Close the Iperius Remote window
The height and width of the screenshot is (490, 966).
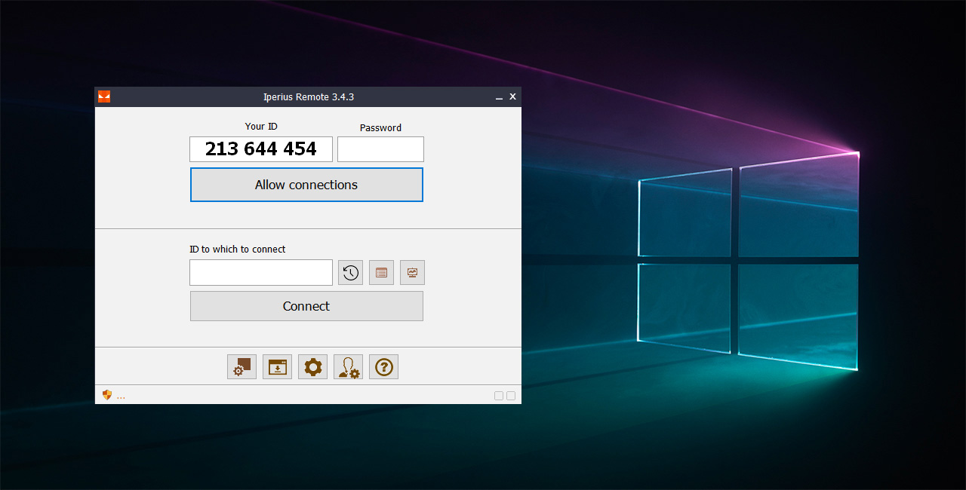512,96
